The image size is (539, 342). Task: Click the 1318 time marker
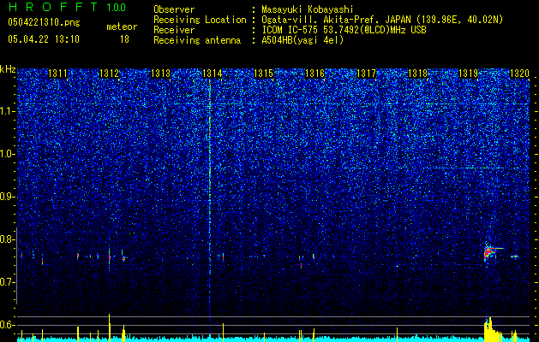coord(417,74)
